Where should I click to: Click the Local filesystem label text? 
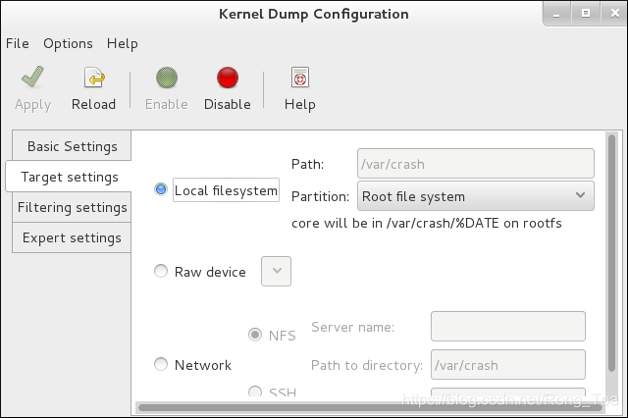click(x=226, y=190)
